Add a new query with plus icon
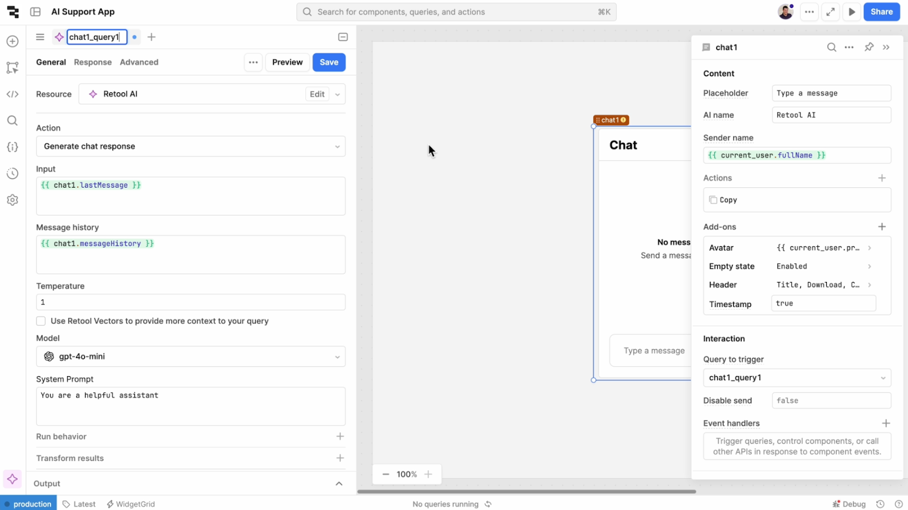This screenshot has width=908, height=510. tap(152, 37)
